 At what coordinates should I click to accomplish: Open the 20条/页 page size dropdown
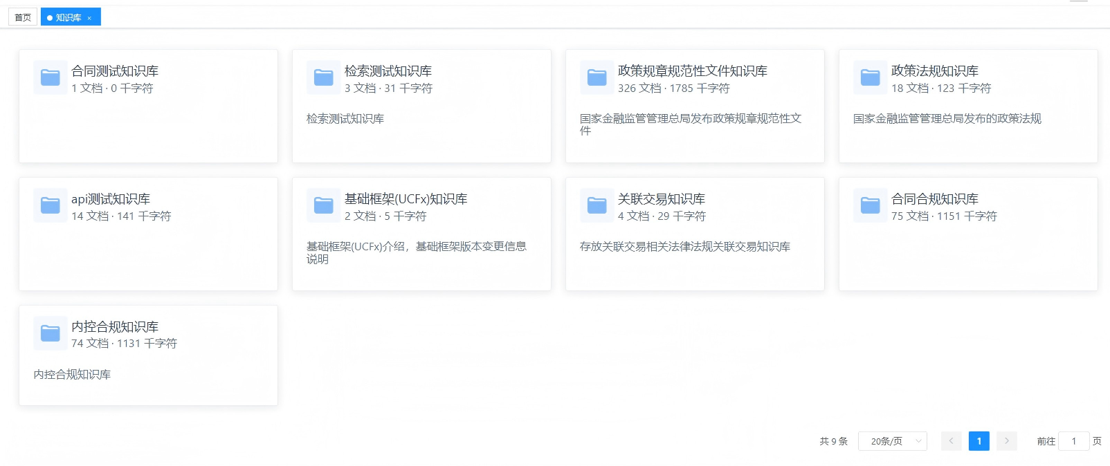pyautogui.click(x=893, y=441)
